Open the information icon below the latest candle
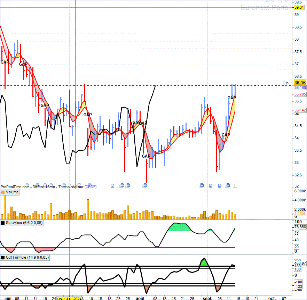This screenshot has width=307, height=300. (x=235, y=185)
